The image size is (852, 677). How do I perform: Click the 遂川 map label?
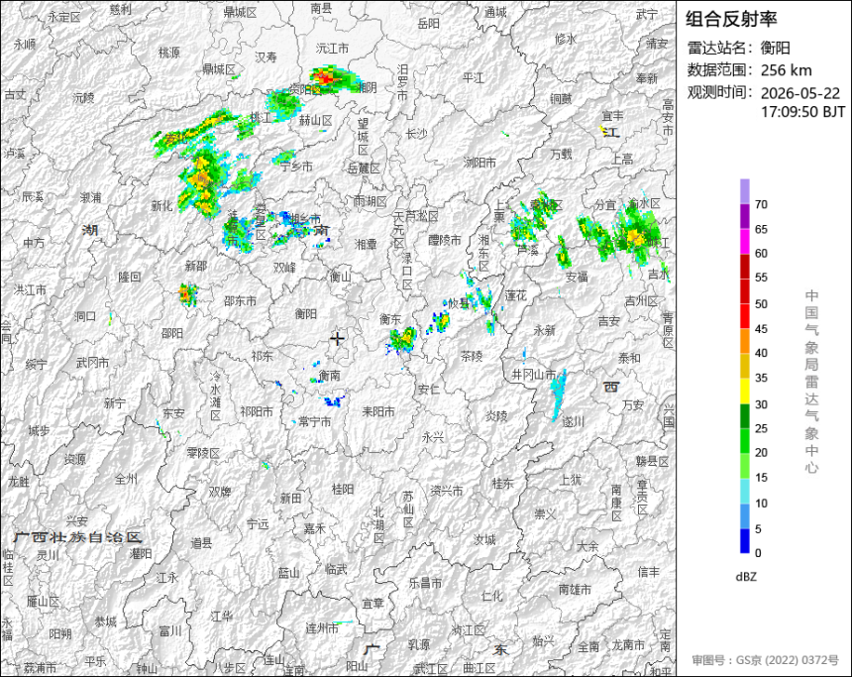573,421
